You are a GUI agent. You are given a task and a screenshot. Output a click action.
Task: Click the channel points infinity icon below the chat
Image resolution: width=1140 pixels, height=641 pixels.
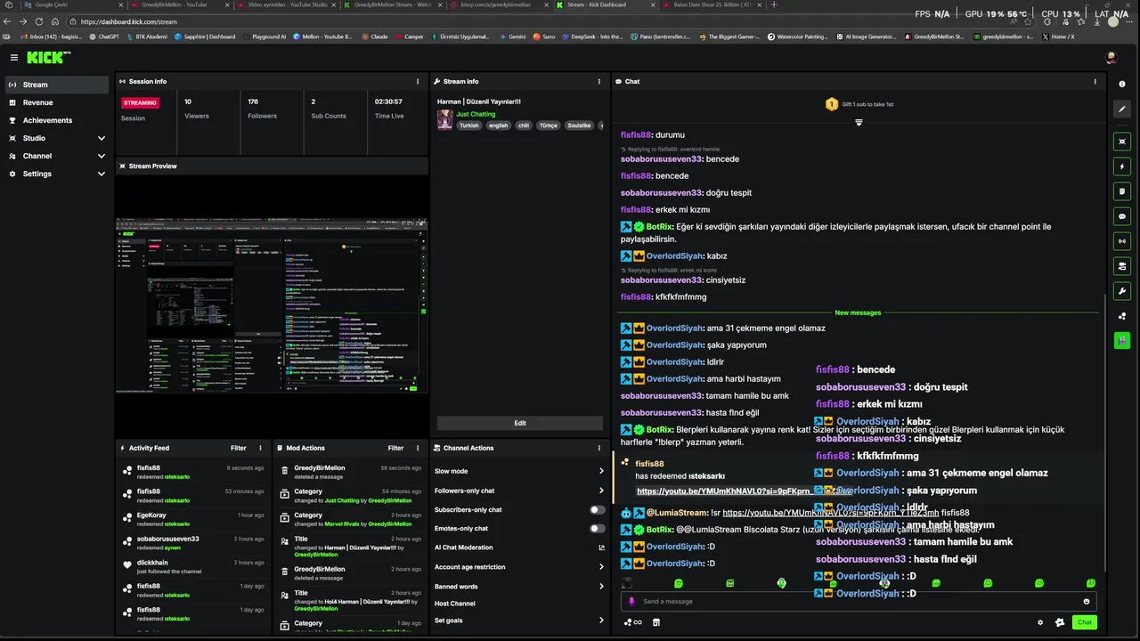633,622
